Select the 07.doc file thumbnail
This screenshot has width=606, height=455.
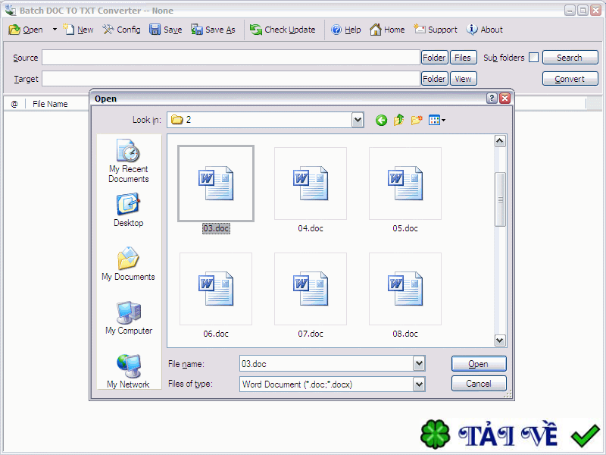pos(311,289)
